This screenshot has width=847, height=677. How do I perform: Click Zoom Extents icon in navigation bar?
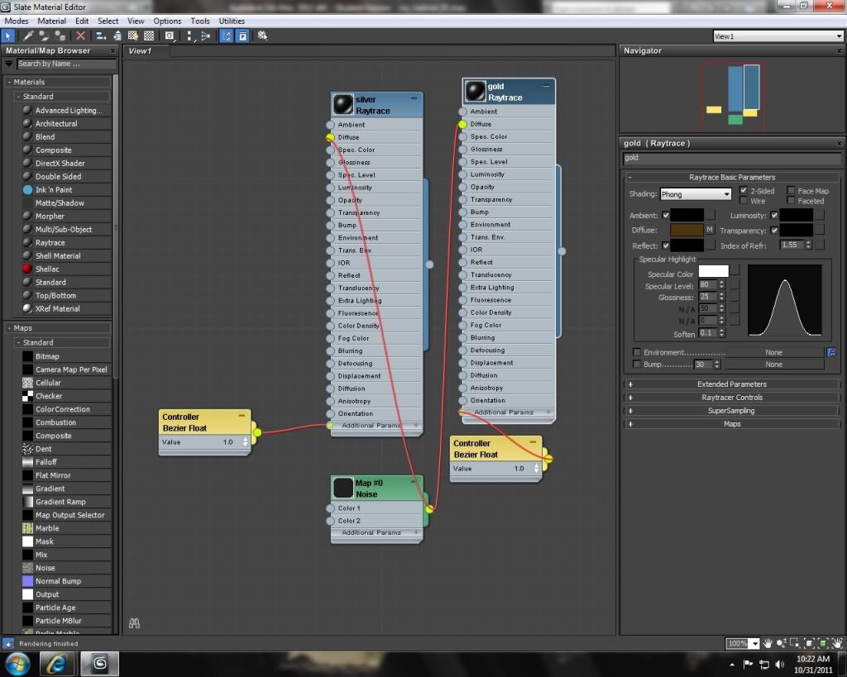809,643
